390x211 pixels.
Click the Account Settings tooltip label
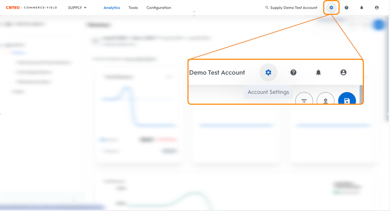point(268,92)
